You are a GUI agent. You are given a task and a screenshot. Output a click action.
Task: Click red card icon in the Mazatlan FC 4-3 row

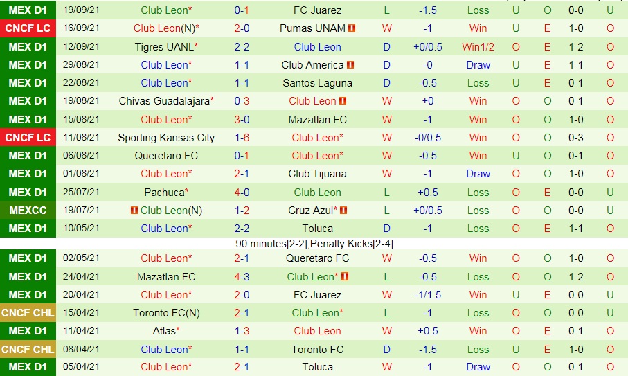tap(344, 276)
